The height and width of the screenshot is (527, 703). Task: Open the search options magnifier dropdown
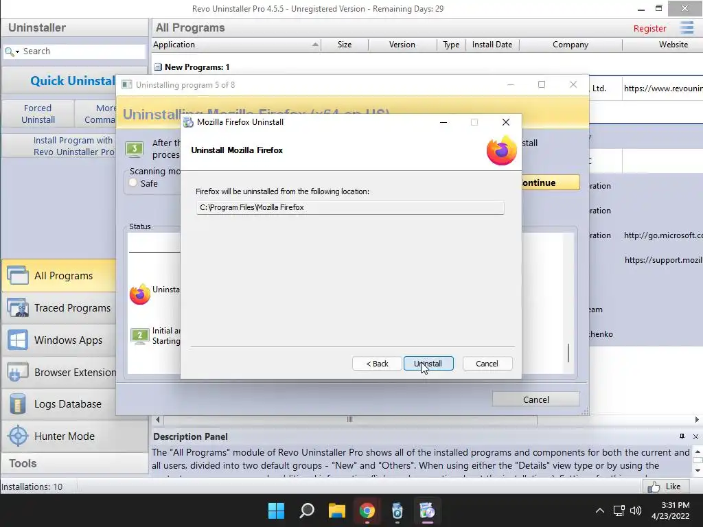pos(12,51)
